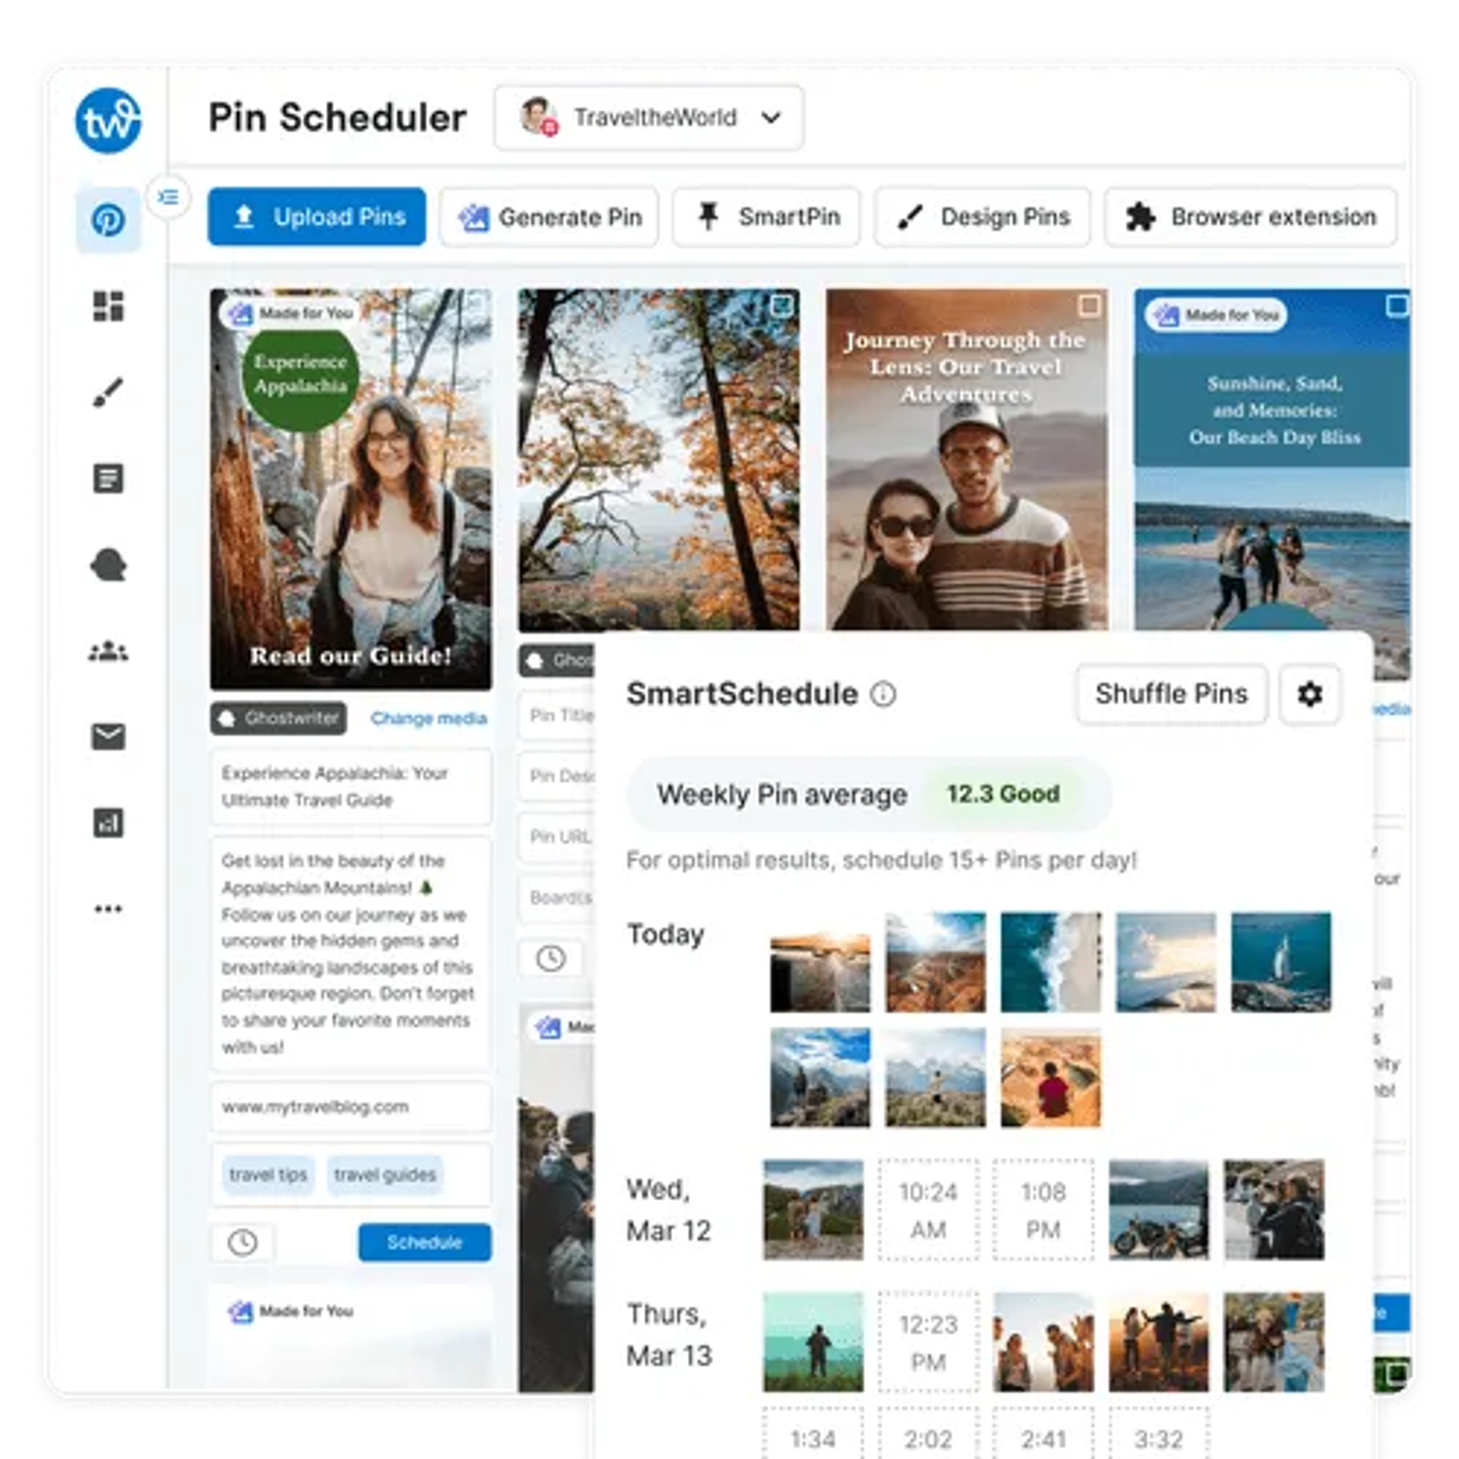The image size is (1459, 1459).
Task: Select the paintbrush design icon in sidebar
Action: click(x=108, y=393)
